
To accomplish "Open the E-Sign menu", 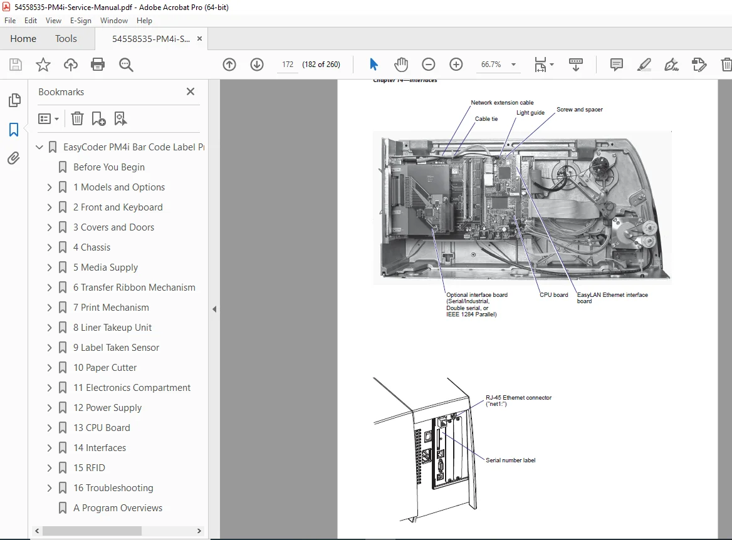I will click(x=81, y=21).
